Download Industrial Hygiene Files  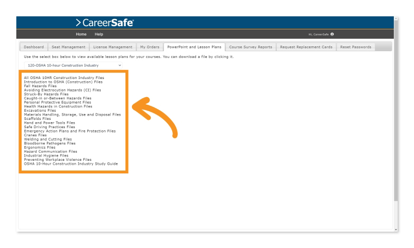(x=46, y=155)
